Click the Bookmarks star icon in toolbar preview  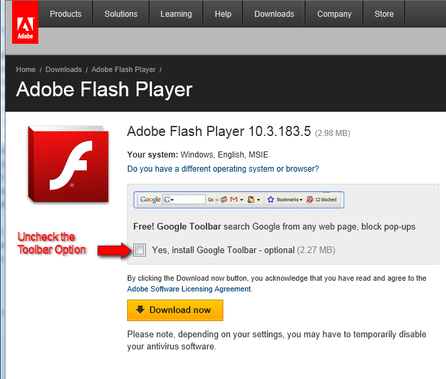(x=270, y=199)
